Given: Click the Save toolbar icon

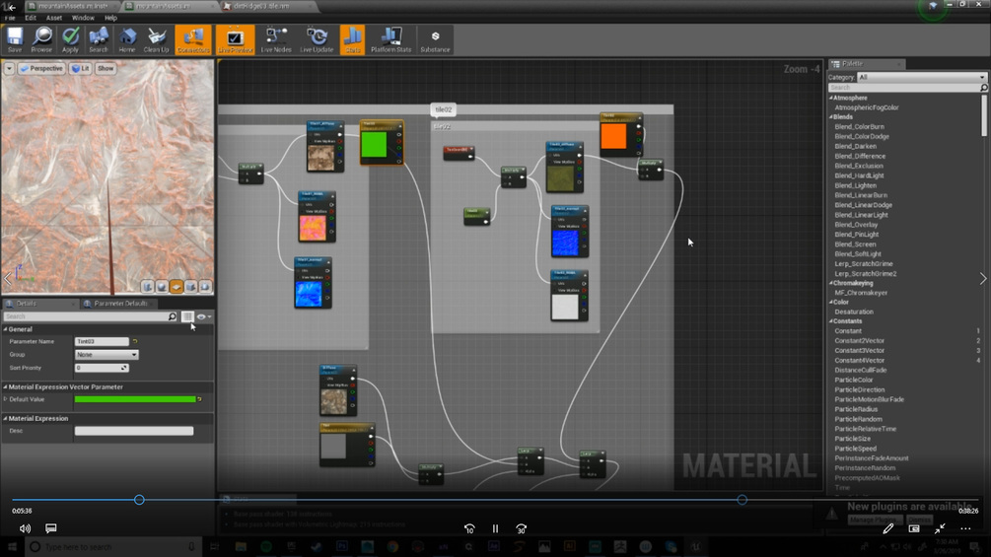Looking at the screenshot, I should [x=15, y=39].
